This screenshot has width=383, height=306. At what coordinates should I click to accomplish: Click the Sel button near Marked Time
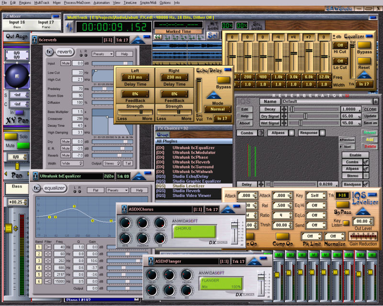[x=212, y=36]
